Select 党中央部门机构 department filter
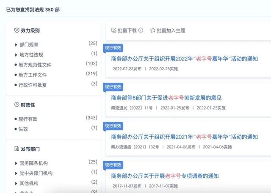 36,173
